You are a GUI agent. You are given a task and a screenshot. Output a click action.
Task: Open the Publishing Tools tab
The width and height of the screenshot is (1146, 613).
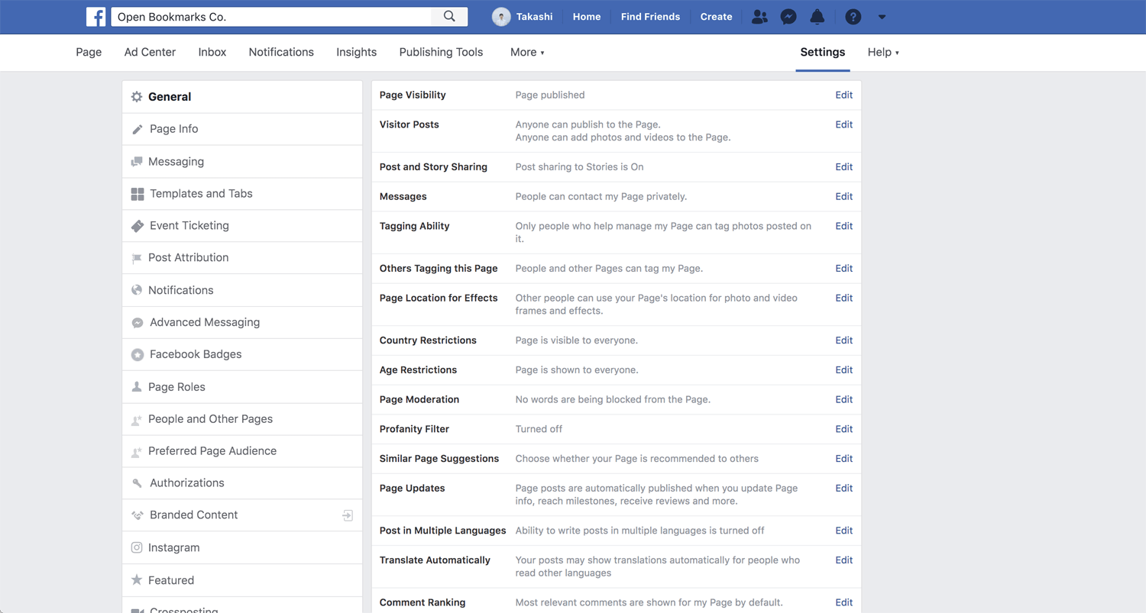[441, 52]
